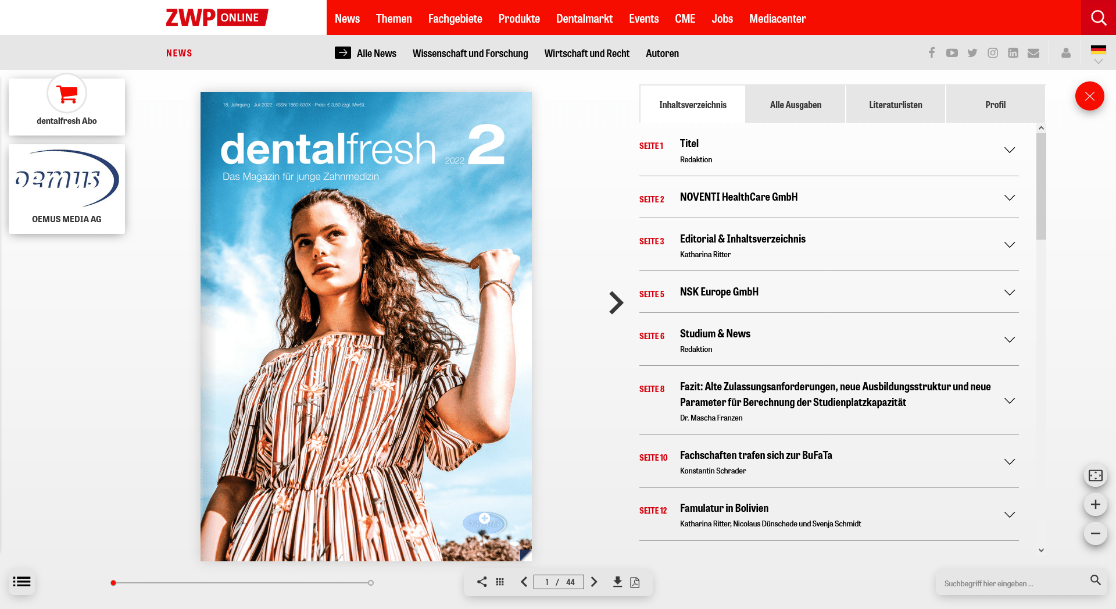Click the Autoren link
The image size is (1116, 609).
(662, 54)
